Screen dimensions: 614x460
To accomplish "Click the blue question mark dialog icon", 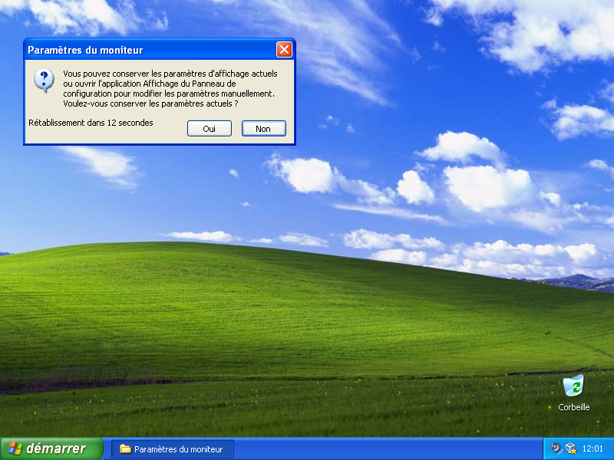I will pyautogui.click(x=45, y=80).
